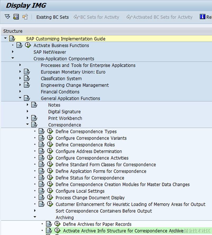Viewport: 212px width, 235px height.
Task: Open documentation icon for Print Workbench
Action: (x=34, y=118)
